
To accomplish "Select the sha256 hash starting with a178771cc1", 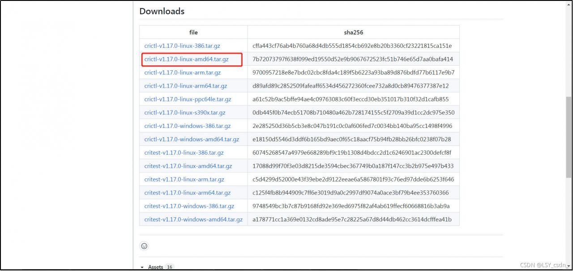I will tap(352, 220).
